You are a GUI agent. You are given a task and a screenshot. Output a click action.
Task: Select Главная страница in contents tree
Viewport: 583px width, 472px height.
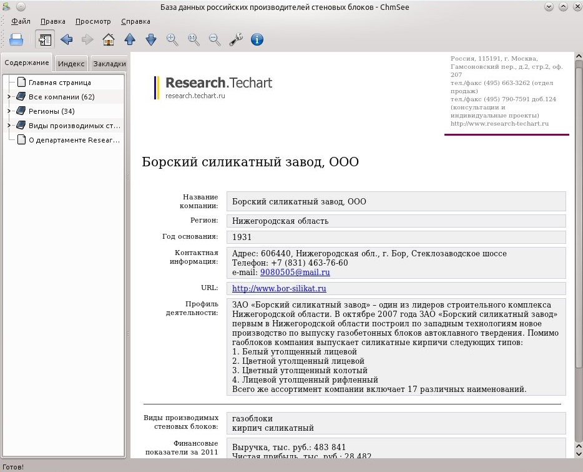click(59, 83)
